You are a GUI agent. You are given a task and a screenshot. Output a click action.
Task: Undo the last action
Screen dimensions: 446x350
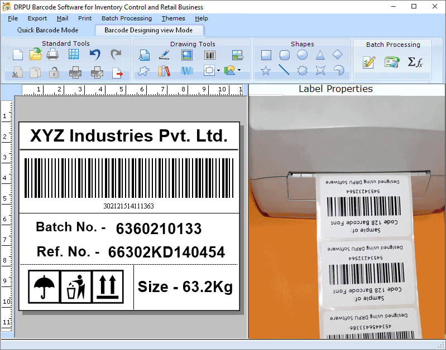click(95, 54)
